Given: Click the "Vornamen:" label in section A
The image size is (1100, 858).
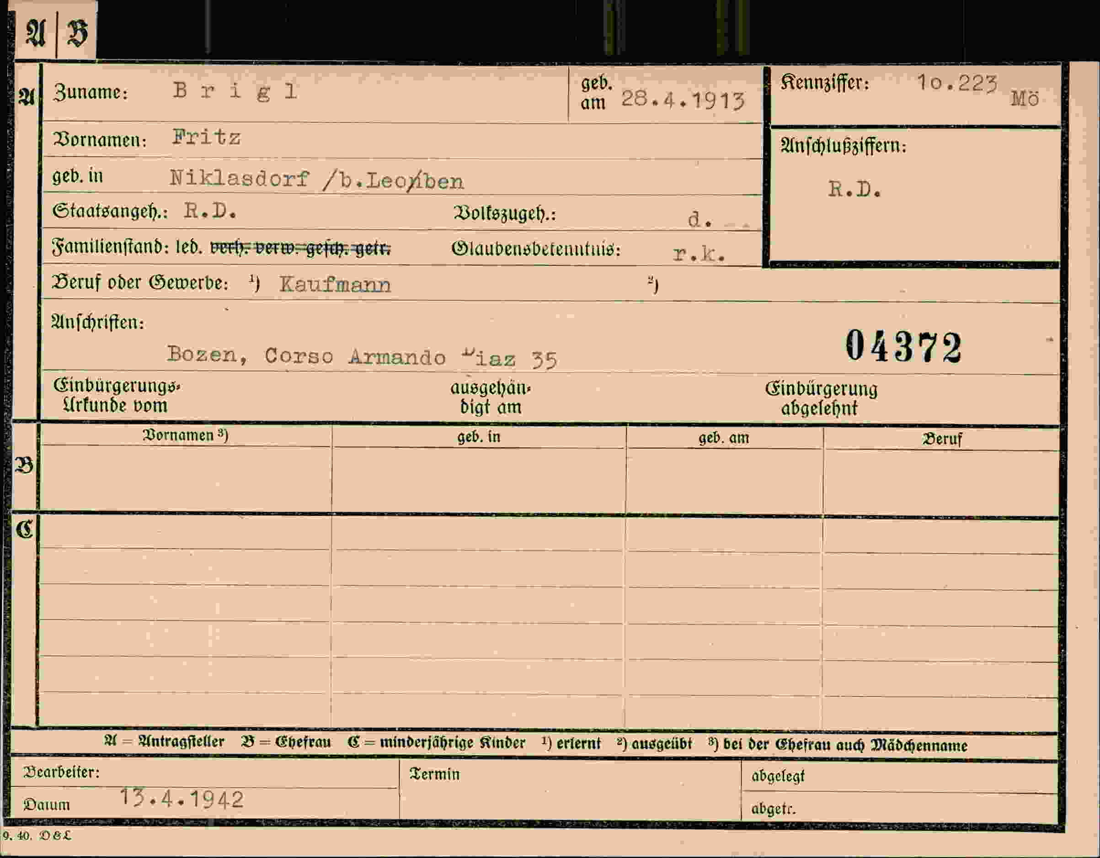Looking at the screenshot, I should pyautogui.click(x=100, y=139).
